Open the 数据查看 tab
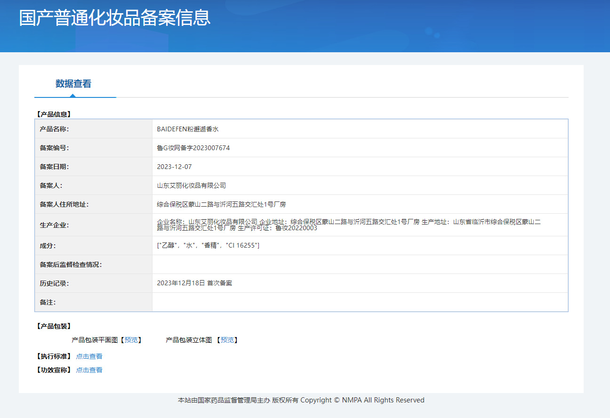Image resolution: width=610 pixels, height=418 pixels. [x=73, y=84]
